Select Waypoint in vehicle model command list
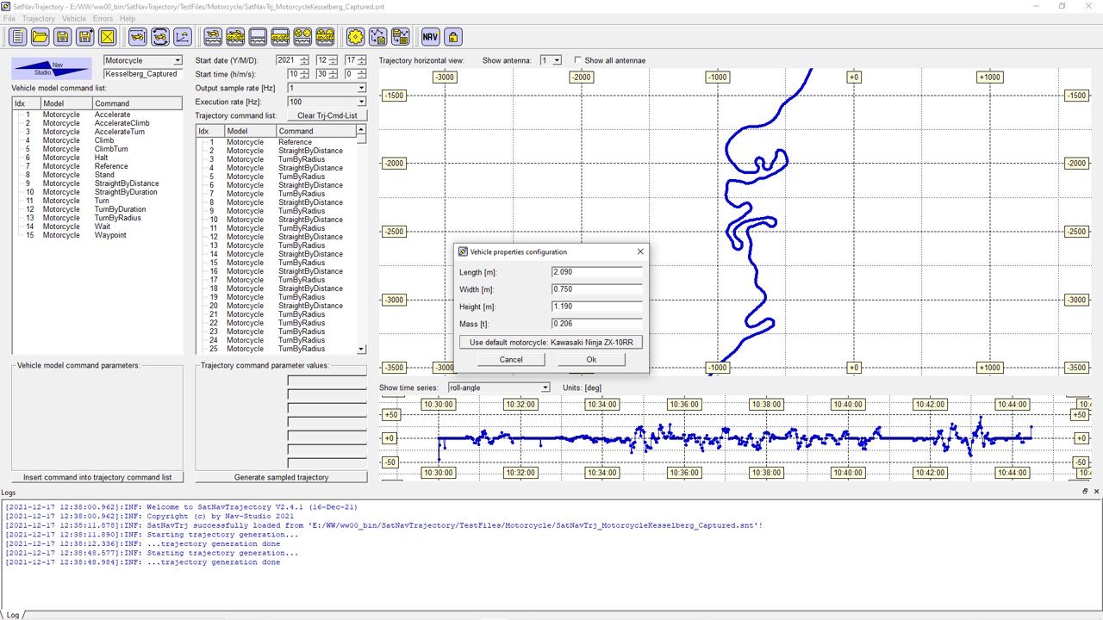The height and width of the screenshot is (620, 1103). [110, 235]
